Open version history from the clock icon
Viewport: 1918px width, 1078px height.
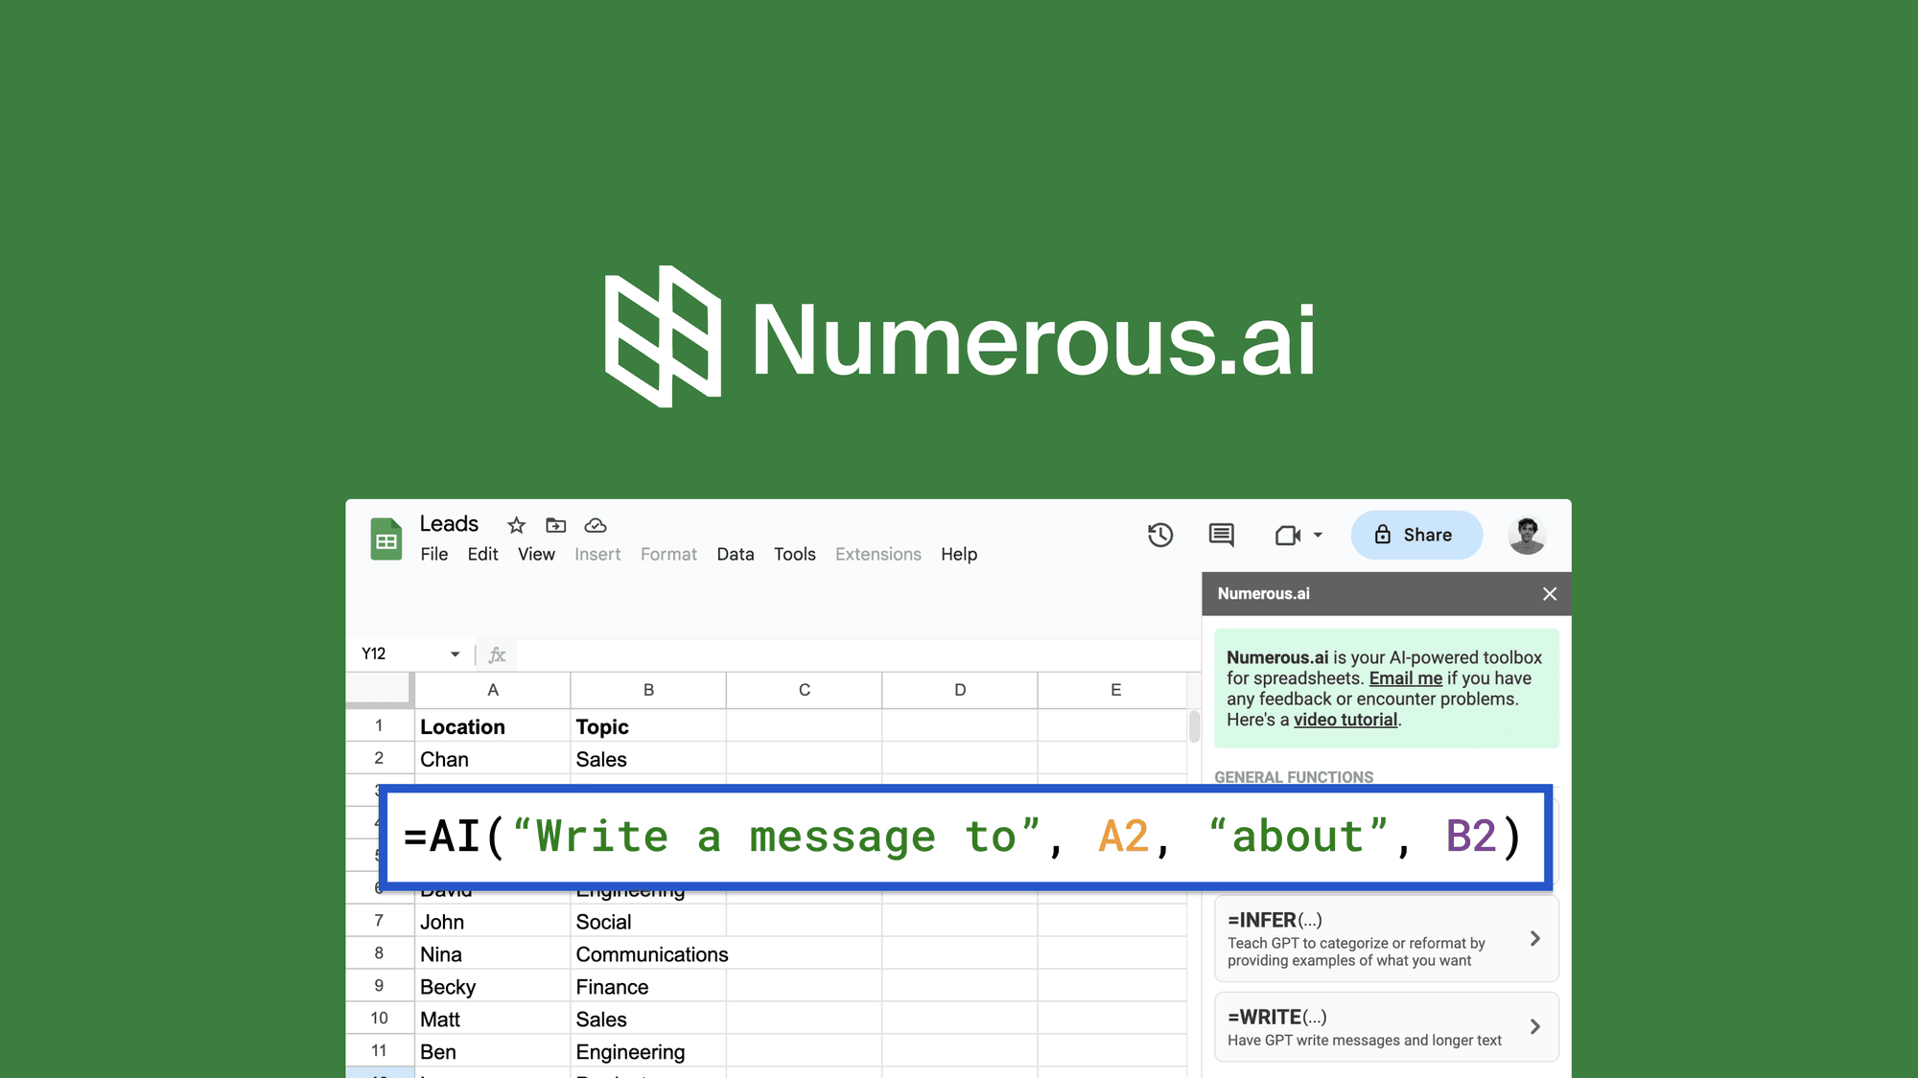(1160, 535)
